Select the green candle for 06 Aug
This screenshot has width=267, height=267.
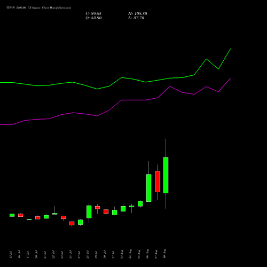149,188
